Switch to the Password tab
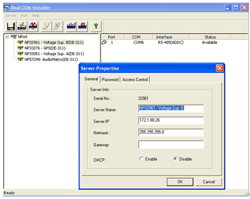This screenshot has width=250, height=199. [x=110, y=79]
